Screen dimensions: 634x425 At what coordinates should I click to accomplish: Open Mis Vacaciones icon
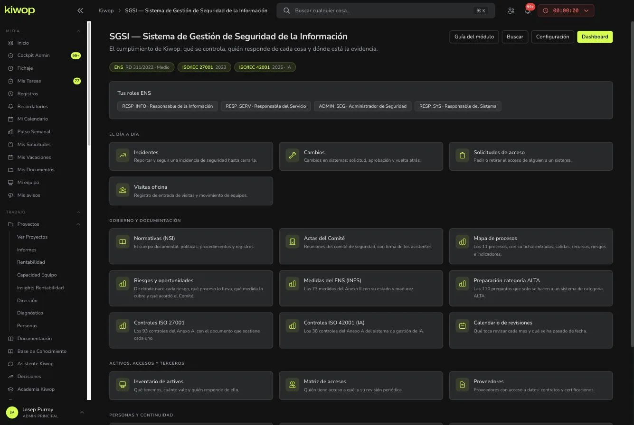pyautogui.click(x=10, y=157)
